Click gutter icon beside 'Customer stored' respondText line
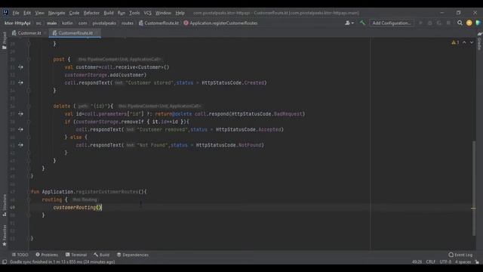The width and height of the screenshot is (483, 272). (x=20, y=82)
